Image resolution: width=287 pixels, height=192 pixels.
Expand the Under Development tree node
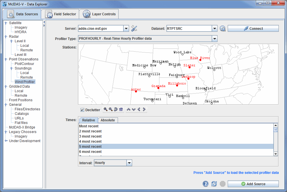(6, 141)
